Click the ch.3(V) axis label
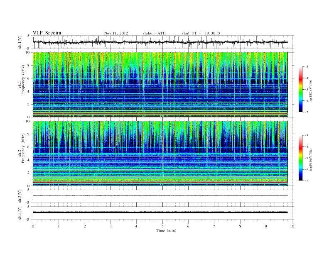This screenshot has width=329, height=254. pos(20,196)
